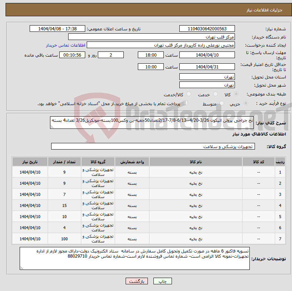Click the price validity date 1404/04/31 field
Screen dimensions: 292x291
pyautogui.click(x=207, y=67)
